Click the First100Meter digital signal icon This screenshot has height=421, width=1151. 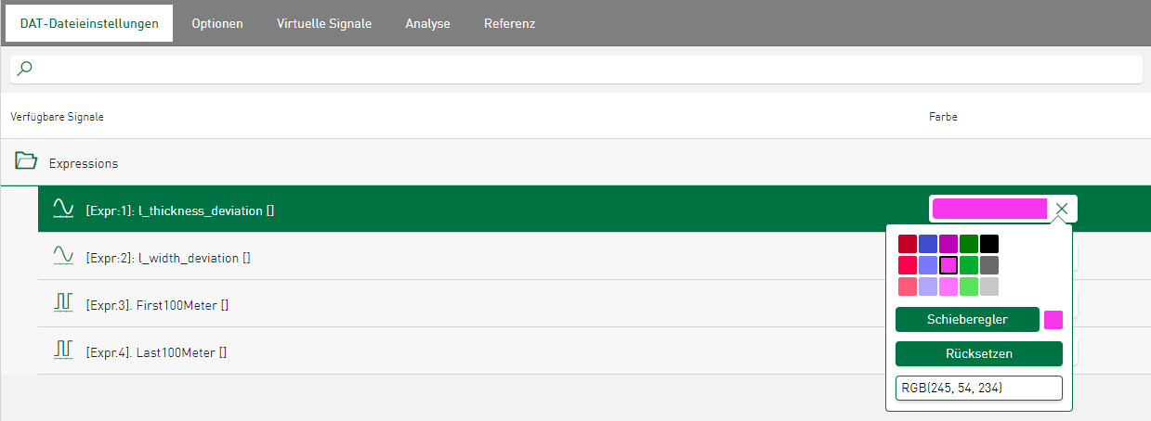click(x=63, y=304)
